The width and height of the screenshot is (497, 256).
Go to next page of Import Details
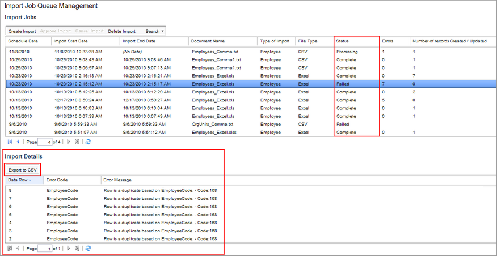click(x=69, y=248)
